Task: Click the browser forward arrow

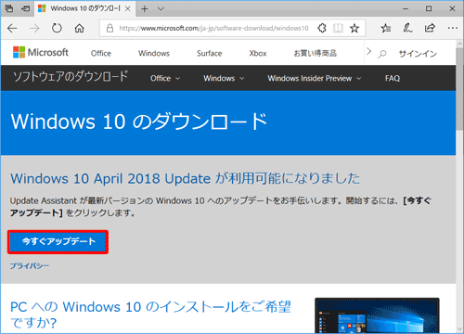Action: click(x=34, y=29)
